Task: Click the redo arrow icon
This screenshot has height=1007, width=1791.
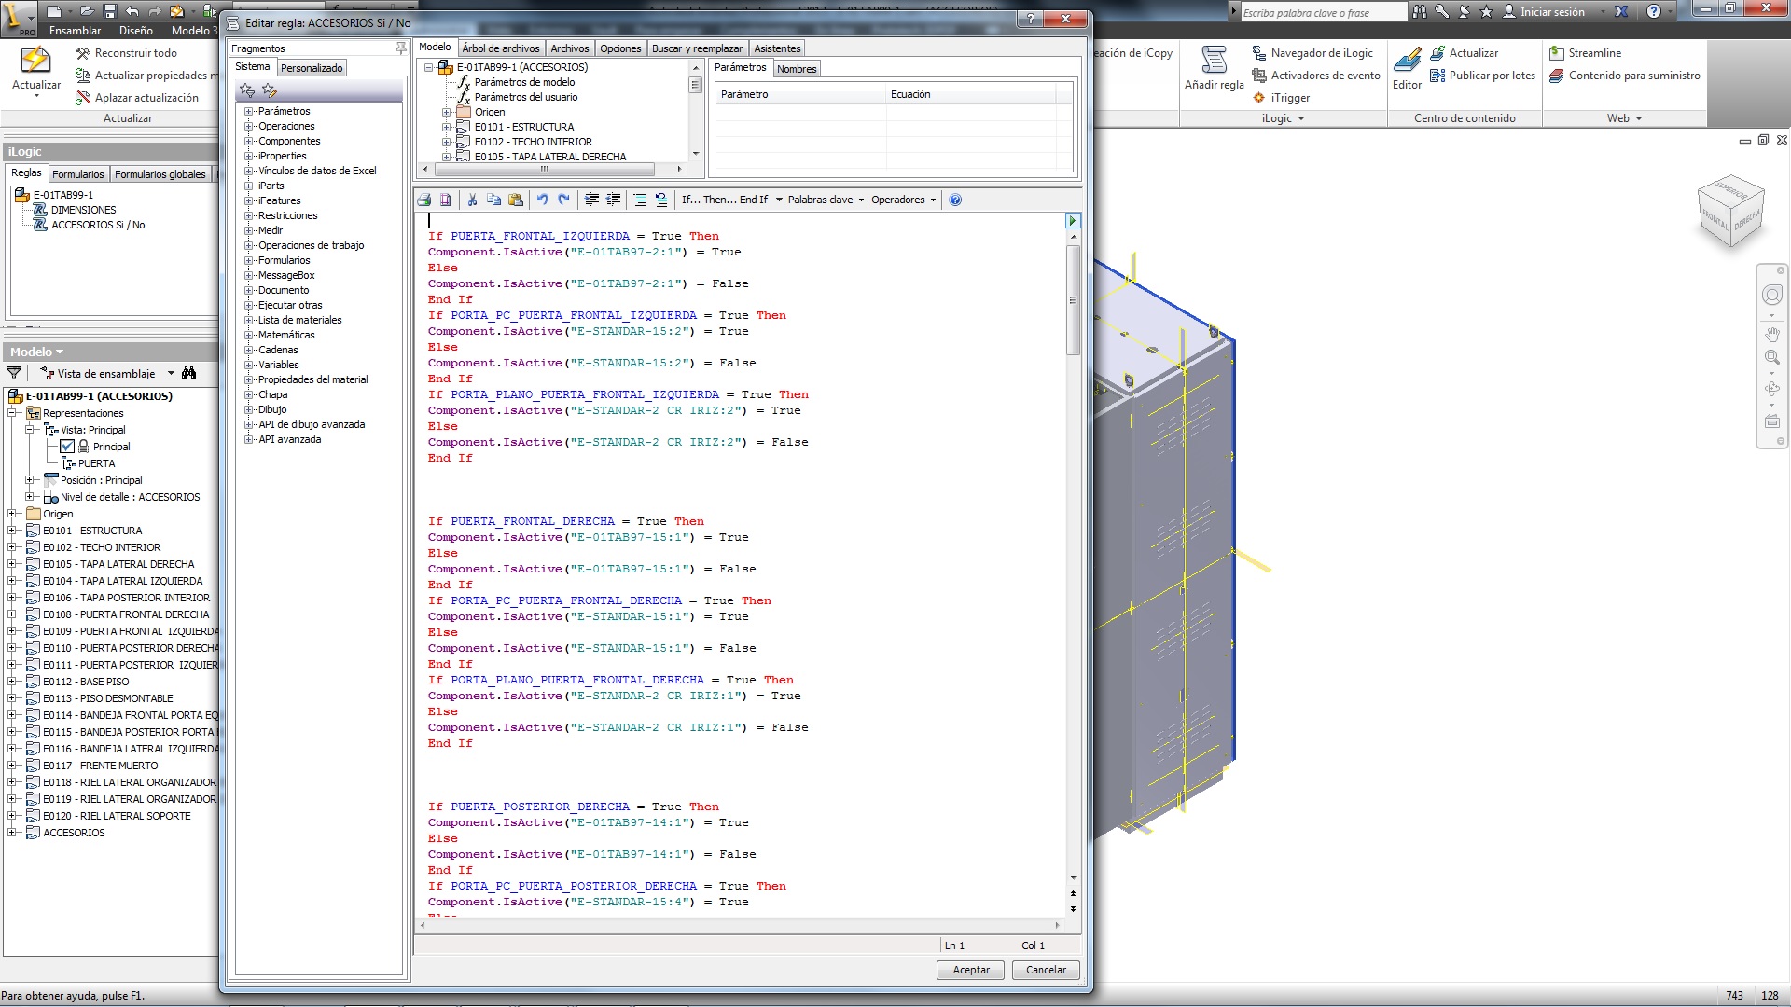Action: 563,200
